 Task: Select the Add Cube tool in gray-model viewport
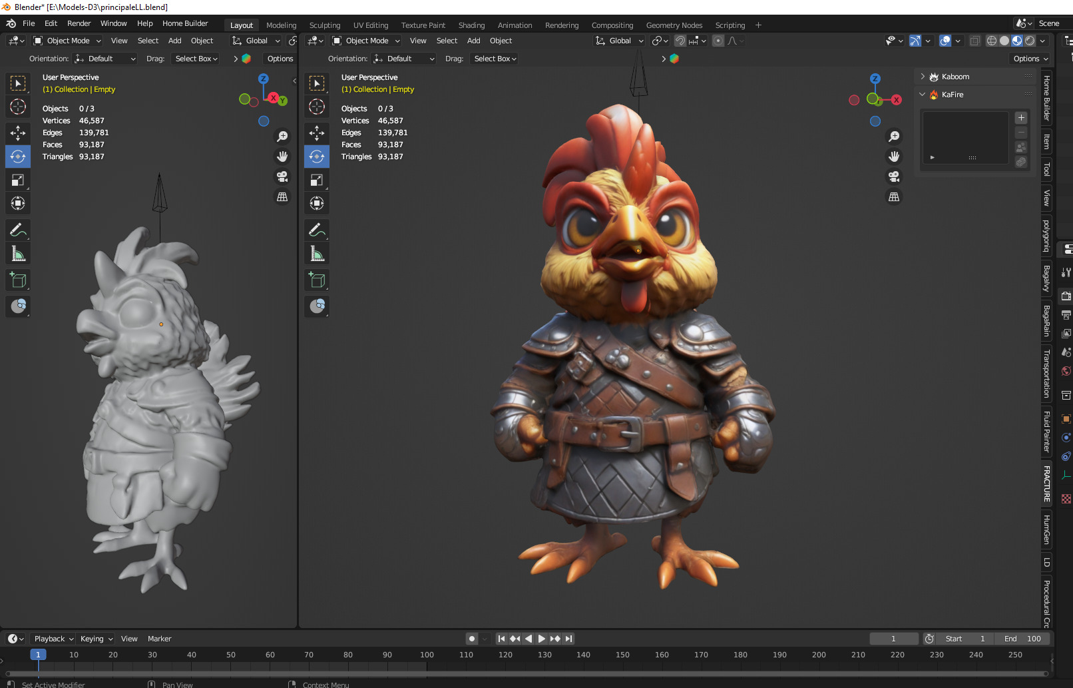click(x=18, y=280)
